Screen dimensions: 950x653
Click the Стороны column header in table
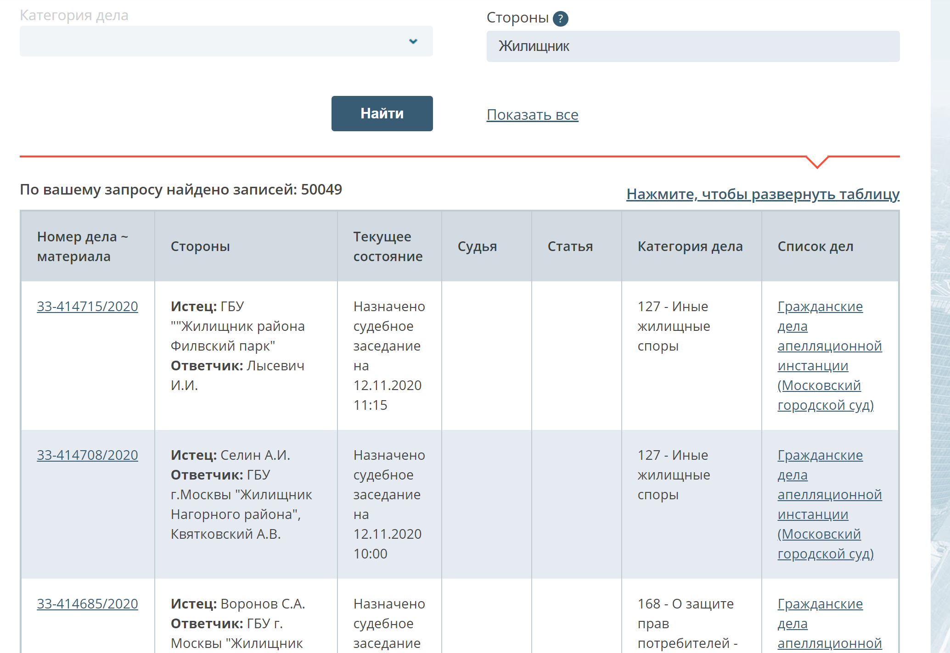[x=246, y=246]
